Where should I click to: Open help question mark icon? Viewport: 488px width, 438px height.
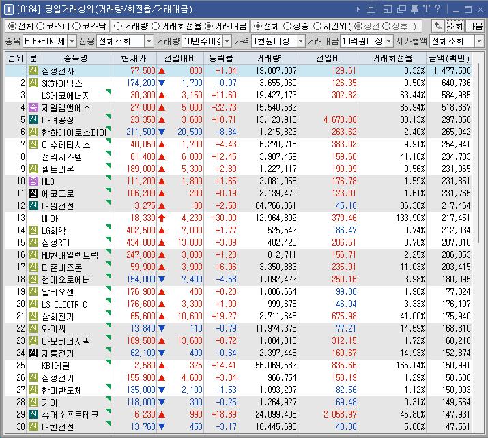point(437,9)
